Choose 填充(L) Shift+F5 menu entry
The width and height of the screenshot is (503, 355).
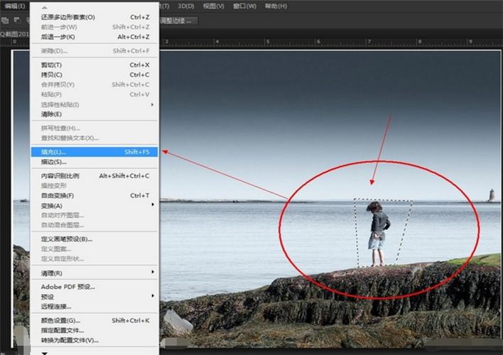click(94, 152)
